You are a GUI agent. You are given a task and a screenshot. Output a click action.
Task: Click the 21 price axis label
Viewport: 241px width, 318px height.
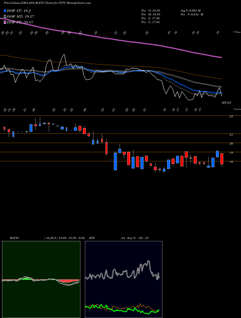tap(231, 134)
